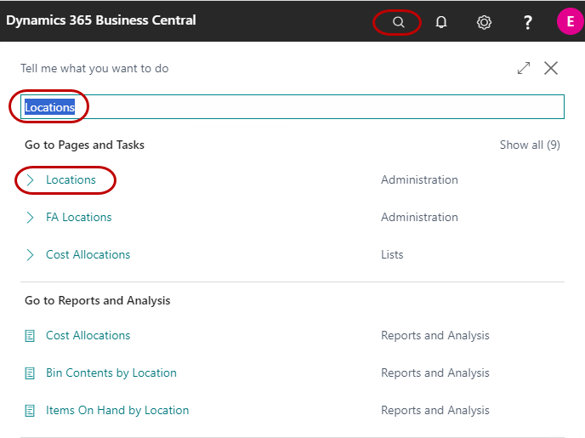This screenshot has width=585, height=438.
Task: Click Show all (9) results
Action: (x=529, y=145)
